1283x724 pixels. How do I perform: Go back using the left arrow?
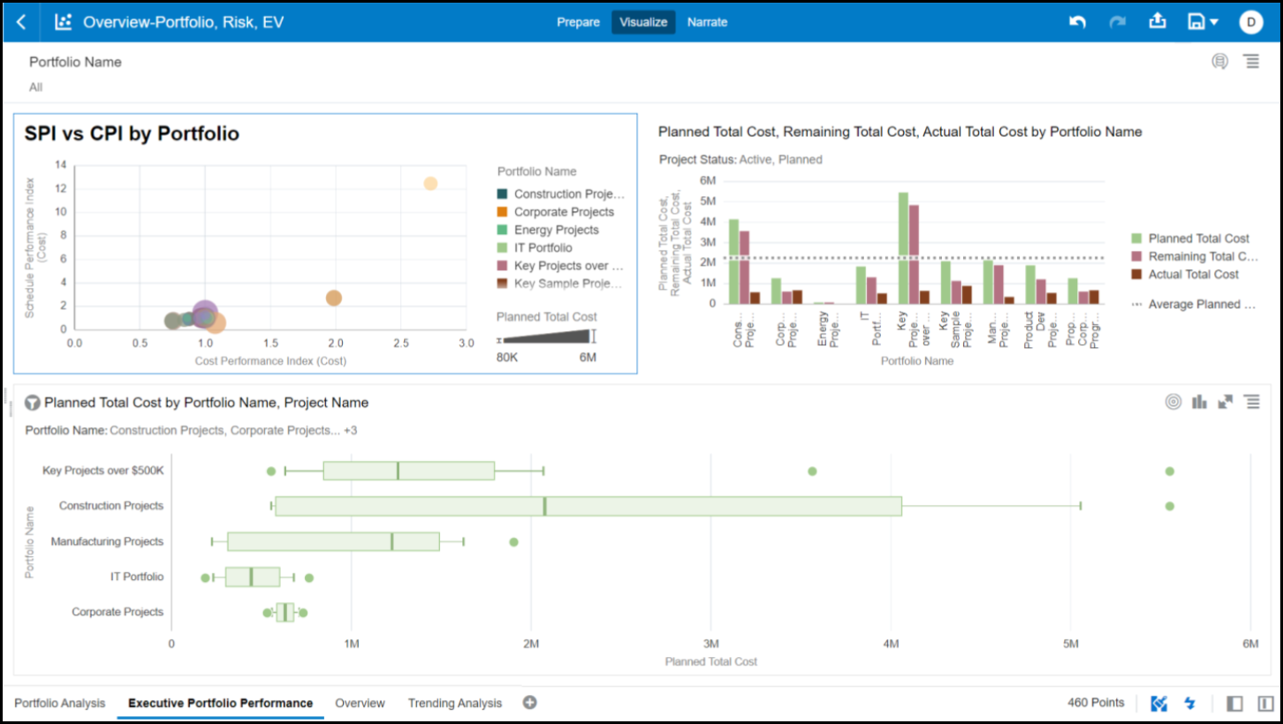point(21,22)
